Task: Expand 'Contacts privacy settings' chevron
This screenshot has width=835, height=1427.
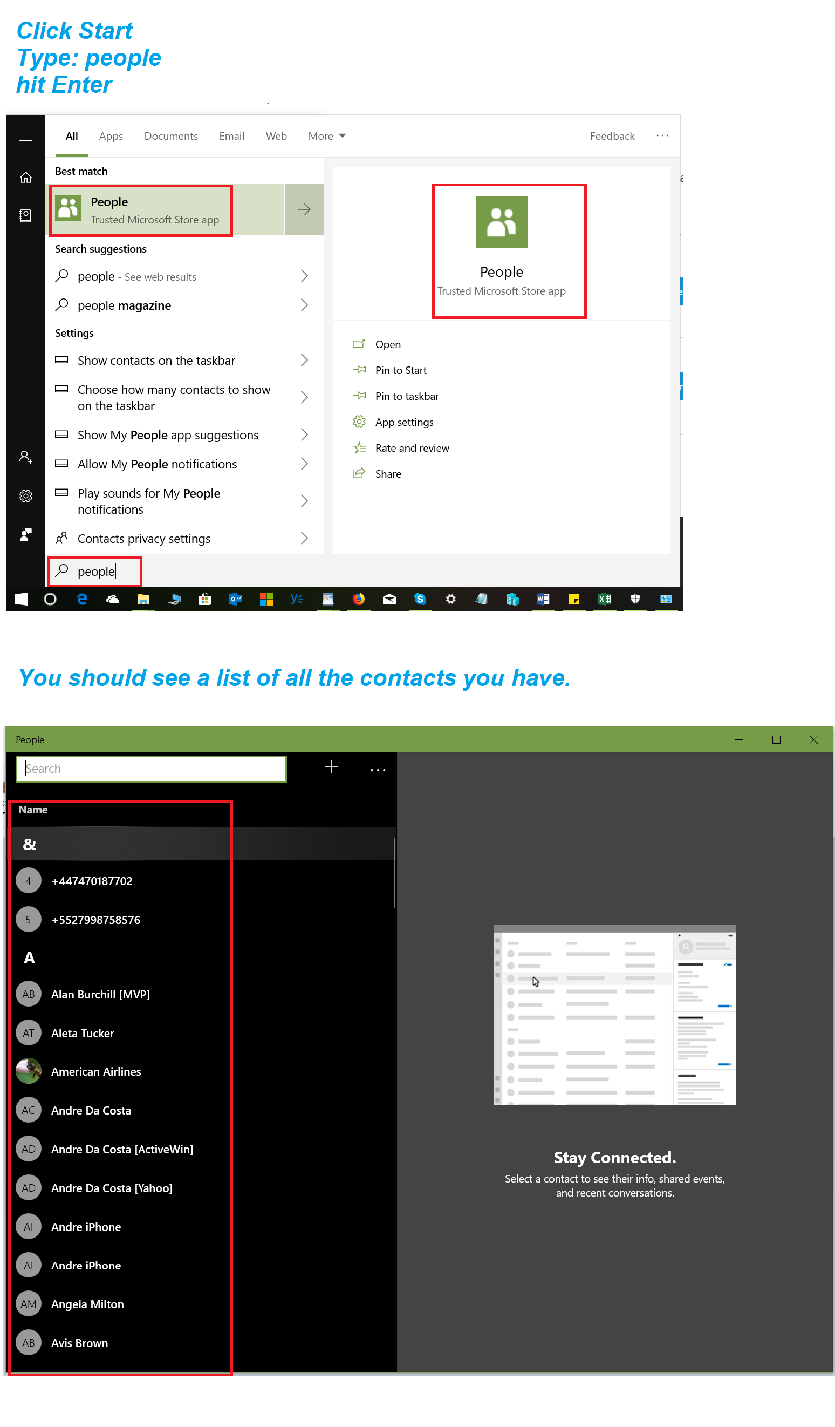Action: click(304, 539)
